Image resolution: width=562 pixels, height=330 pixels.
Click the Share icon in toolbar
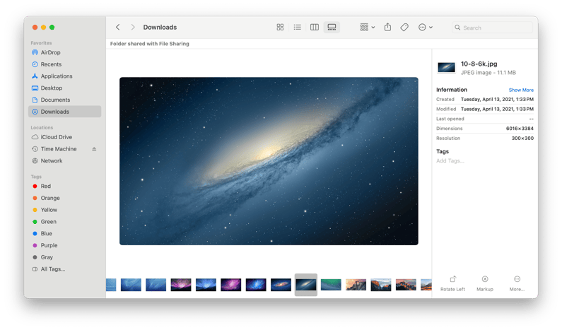coord(387,28)
